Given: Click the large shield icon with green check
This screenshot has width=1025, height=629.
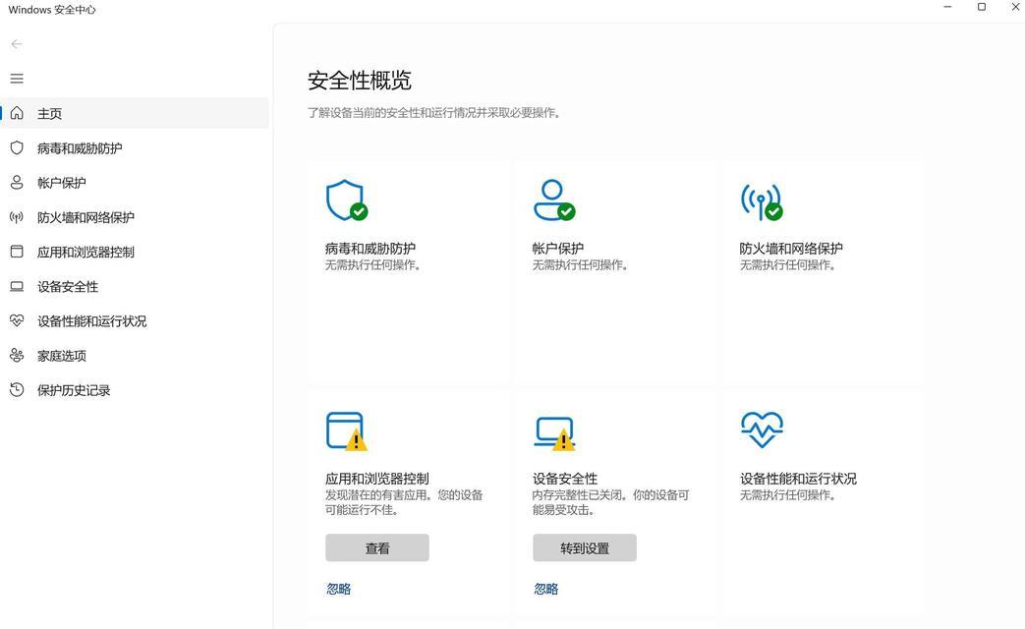Looking at the screenshot, I should click(347, 200).
